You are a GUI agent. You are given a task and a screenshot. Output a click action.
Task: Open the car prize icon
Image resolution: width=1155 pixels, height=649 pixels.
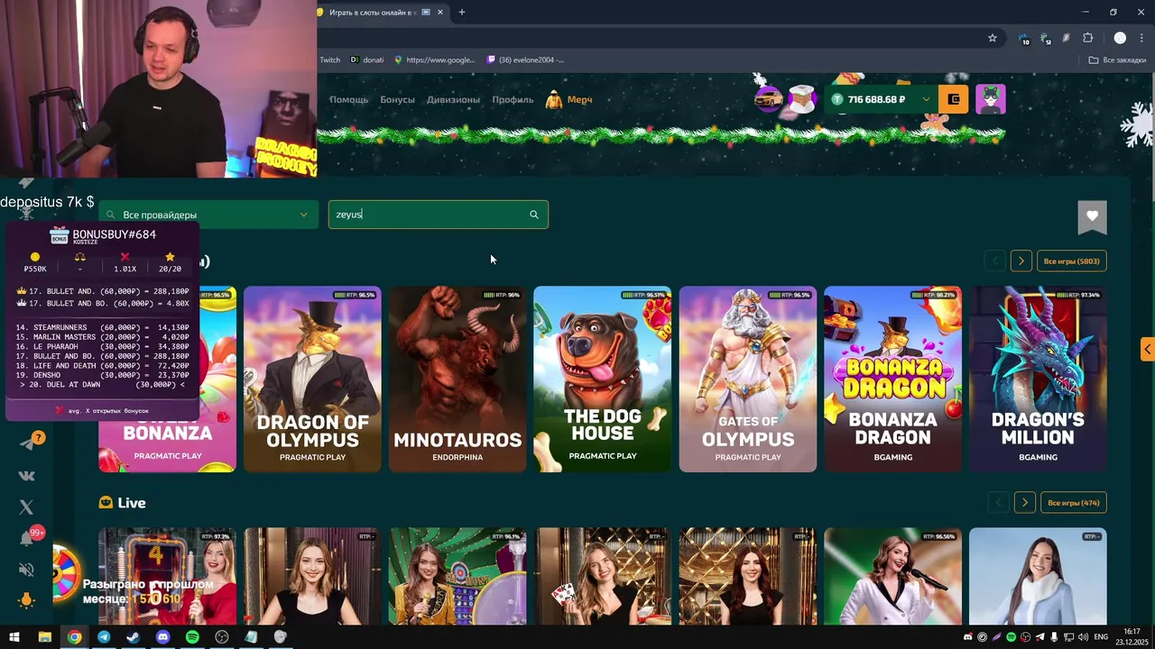[769, 99]
